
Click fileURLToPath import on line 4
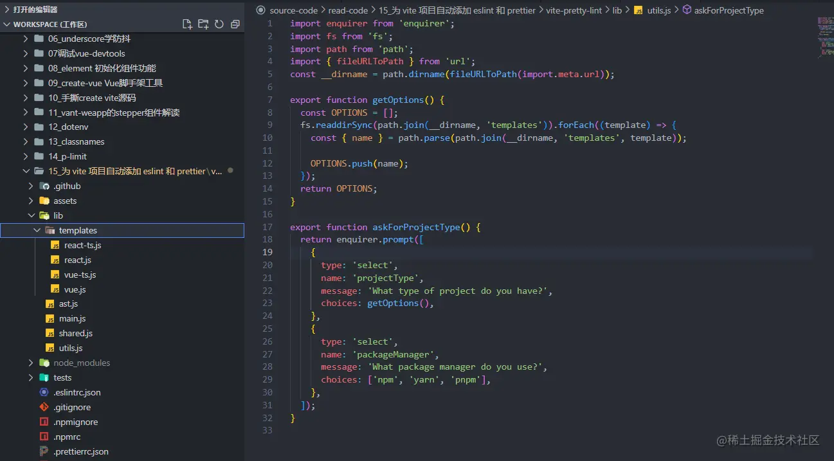click(370, 61)
